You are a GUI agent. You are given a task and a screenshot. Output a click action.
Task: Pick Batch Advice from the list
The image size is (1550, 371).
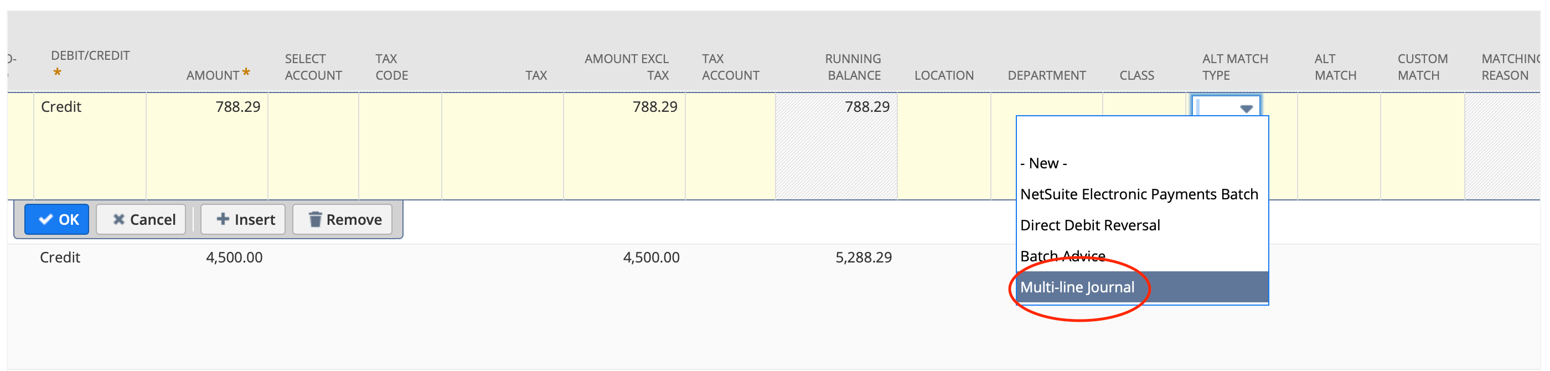1142,256
